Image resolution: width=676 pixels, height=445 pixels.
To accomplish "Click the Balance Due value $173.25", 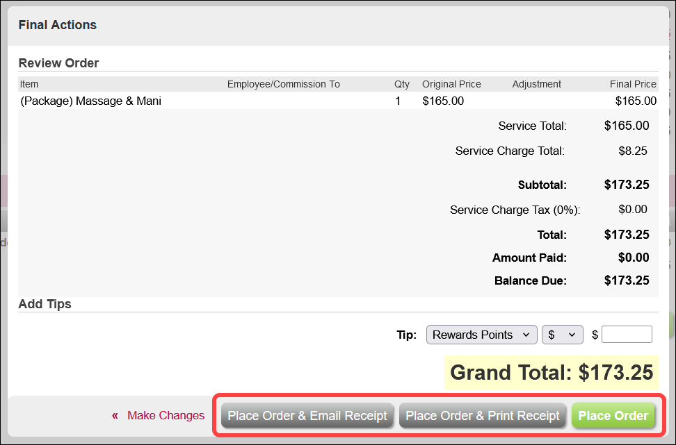I will point(627,280).
